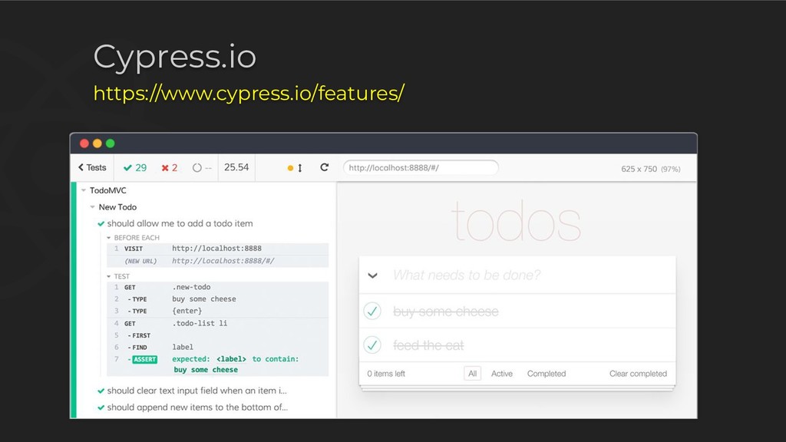Image resolution: width=786 pixels, height=442 pixels.
Task: Select the Completed filter
Action: (547, 374)
